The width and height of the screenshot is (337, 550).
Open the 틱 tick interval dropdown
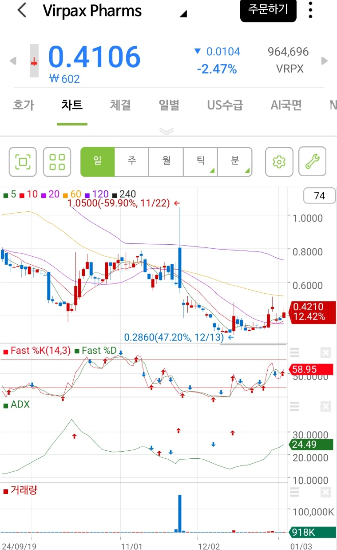200,161
